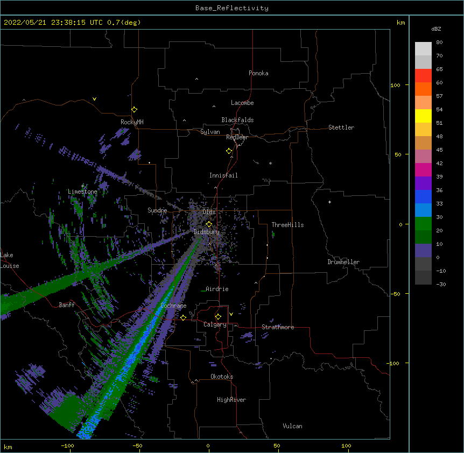464x453 pixels.
Task: Click the ThreeHills town label
Action: 287,225
